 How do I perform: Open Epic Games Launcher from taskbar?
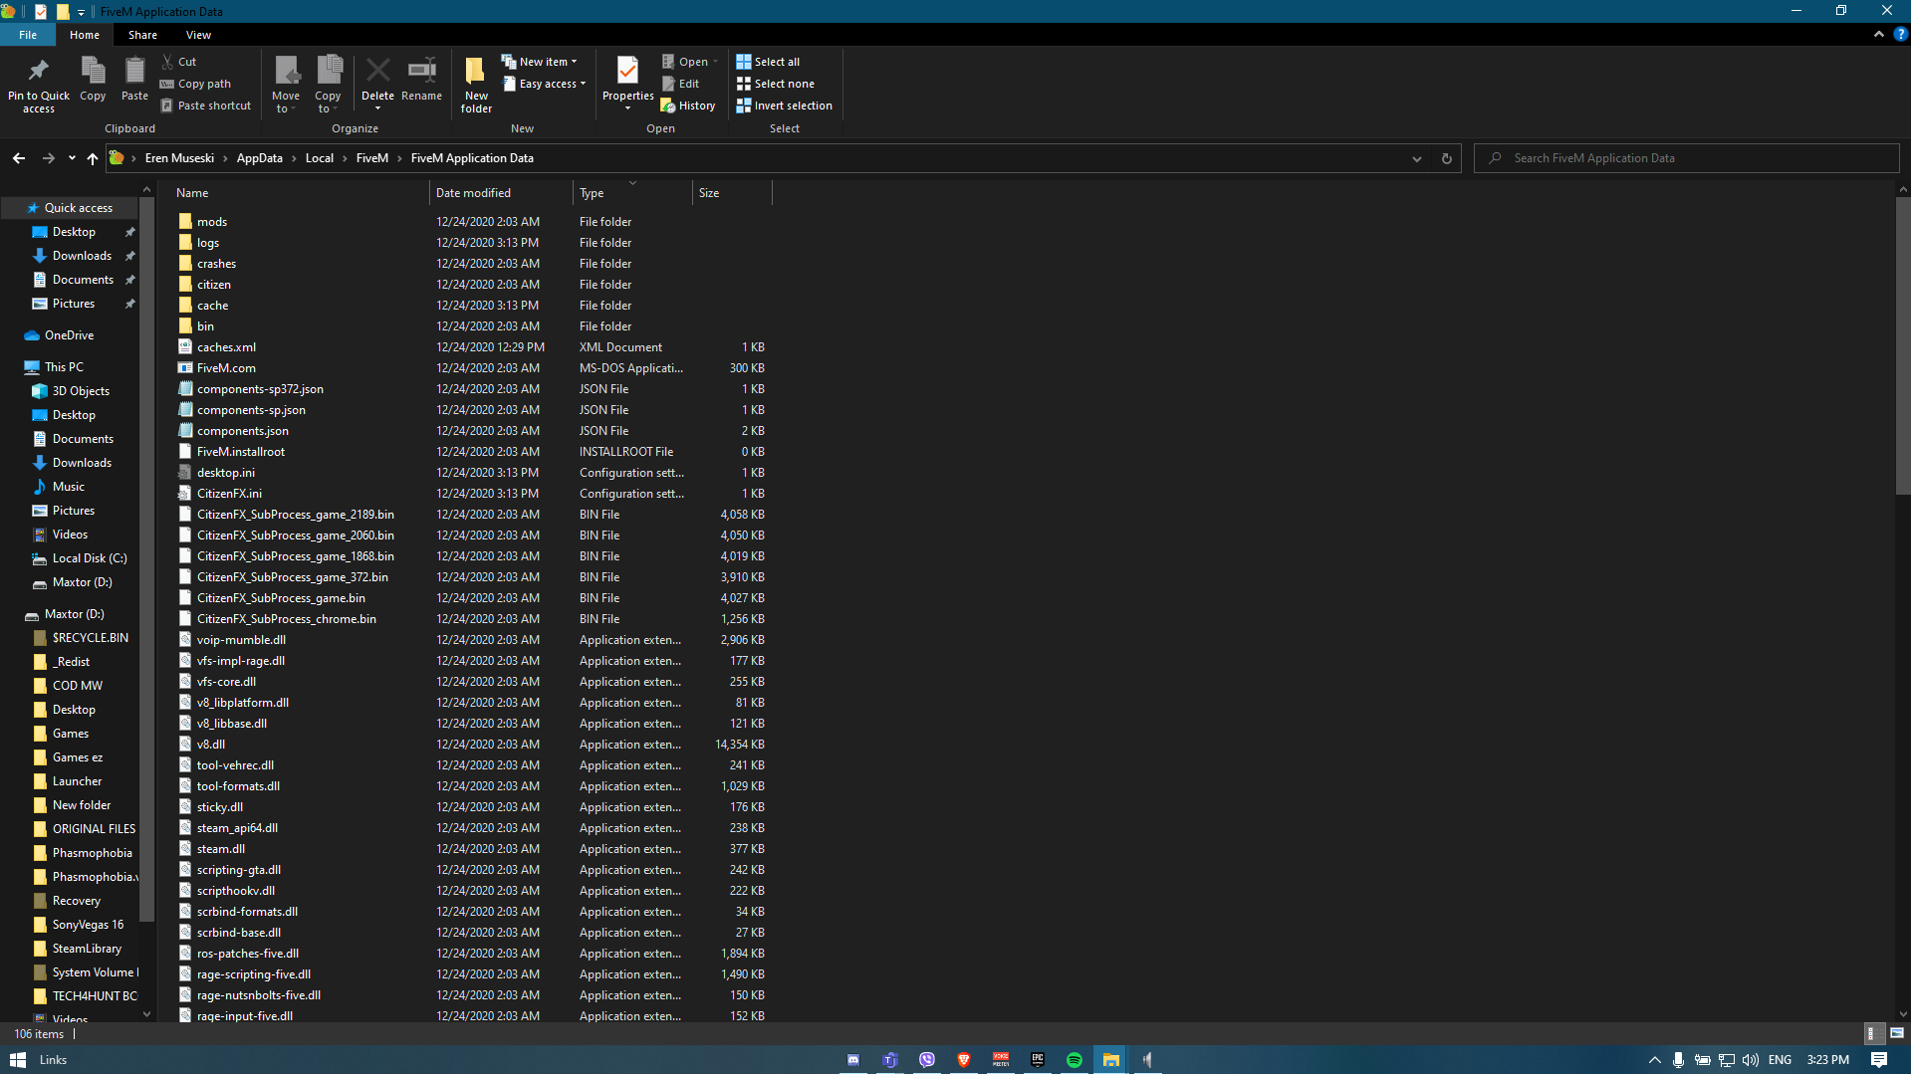[x=1037, y=1060]
